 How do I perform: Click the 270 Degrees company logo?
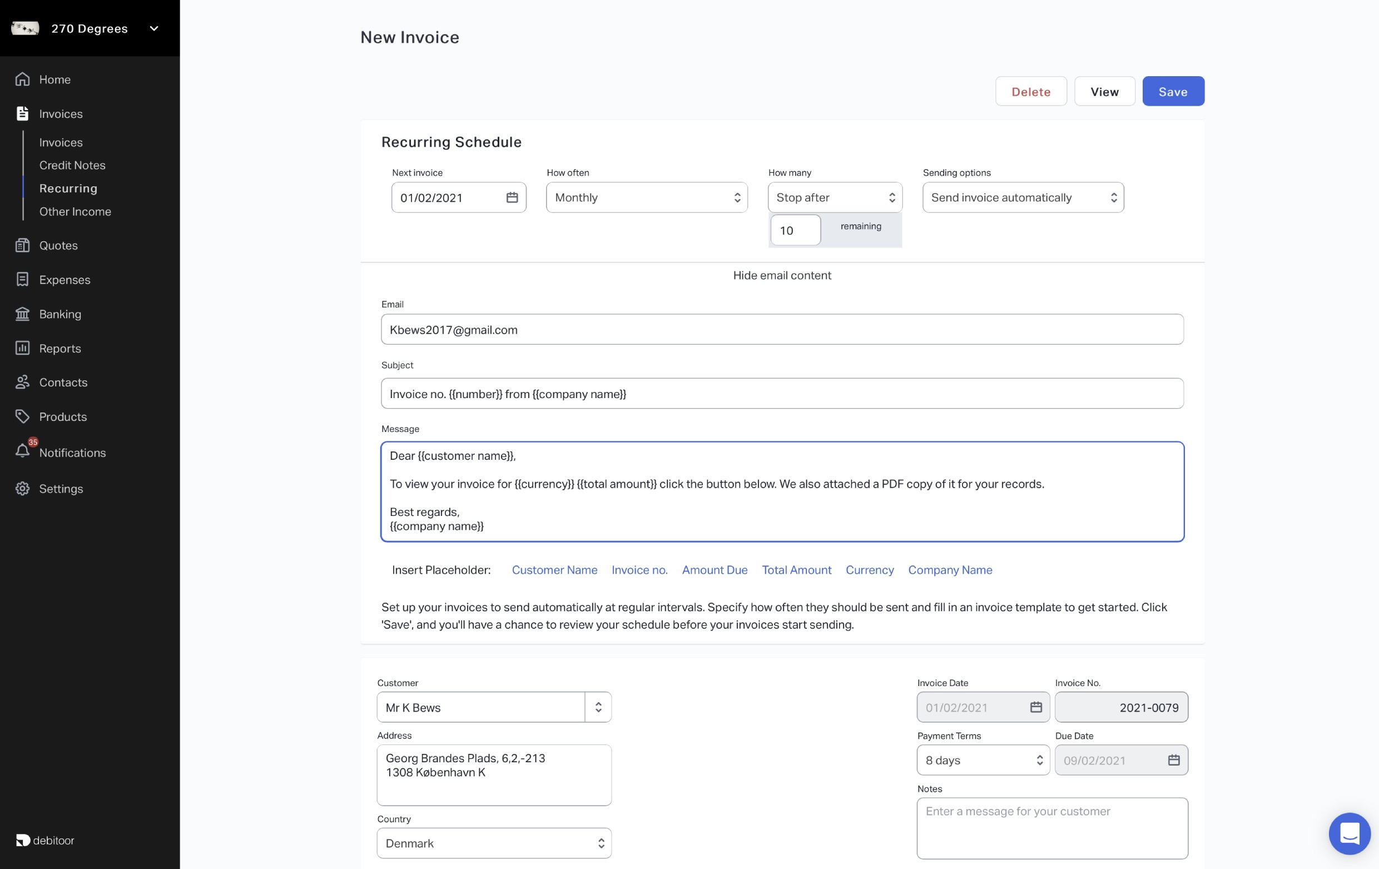(x=25, y=28)
